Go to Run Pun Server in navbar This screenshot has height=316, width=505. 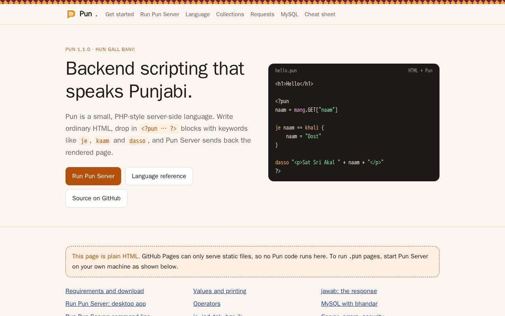[x=160, y=14]
